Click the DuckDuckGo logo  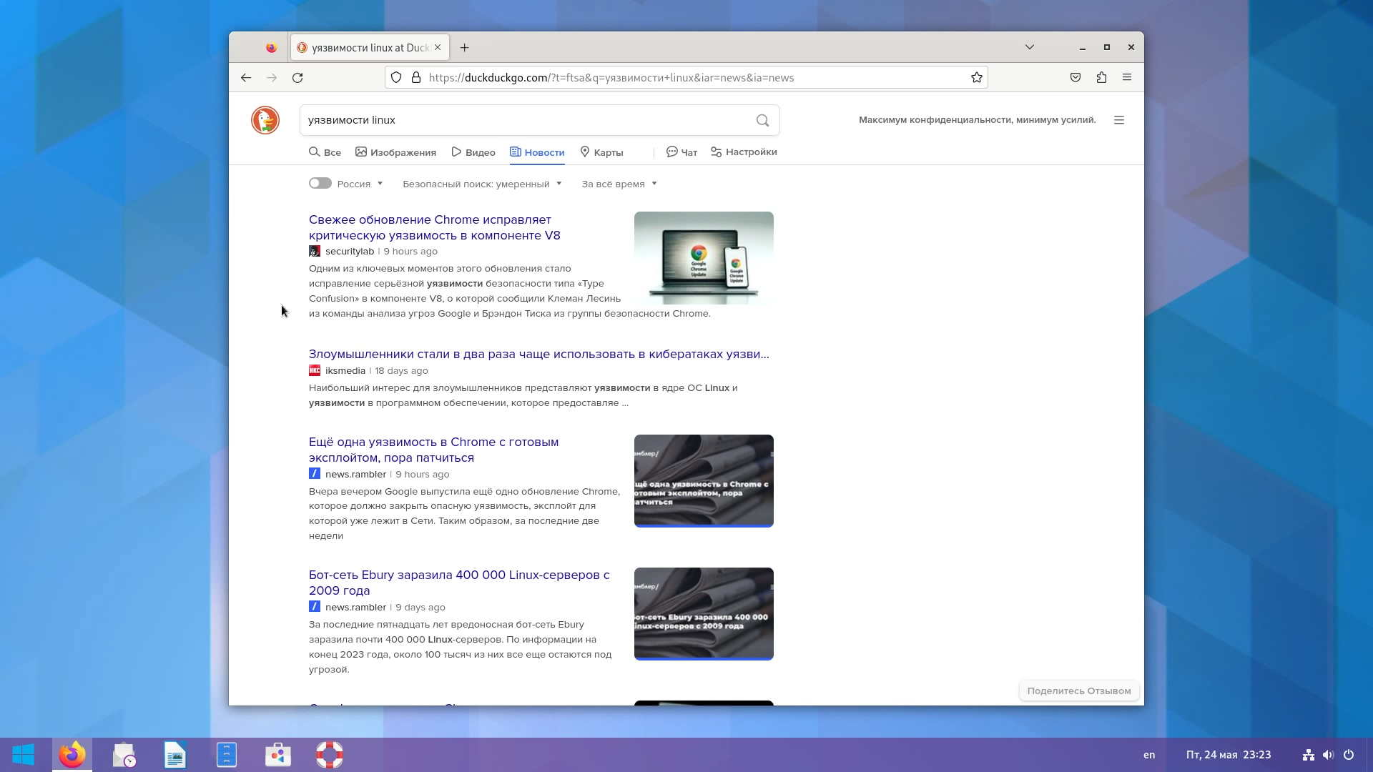[x=265, y=120]
